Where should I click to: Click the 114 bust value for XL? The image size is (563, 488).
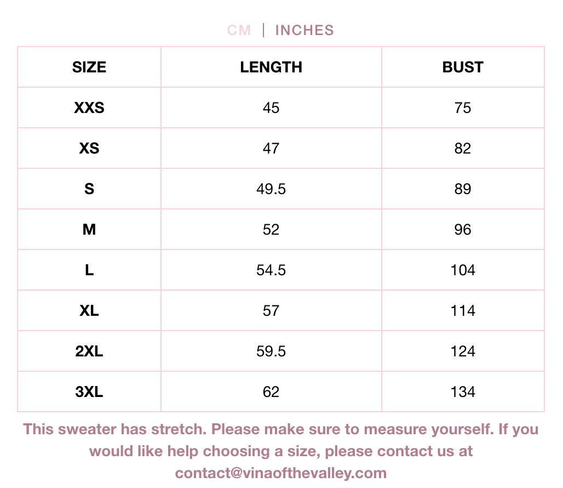coord(463,311)
